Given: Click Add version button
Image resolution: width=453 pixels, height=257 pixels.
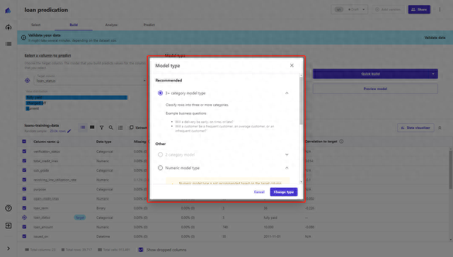Looking at the screenshot, I should (388, 9).
